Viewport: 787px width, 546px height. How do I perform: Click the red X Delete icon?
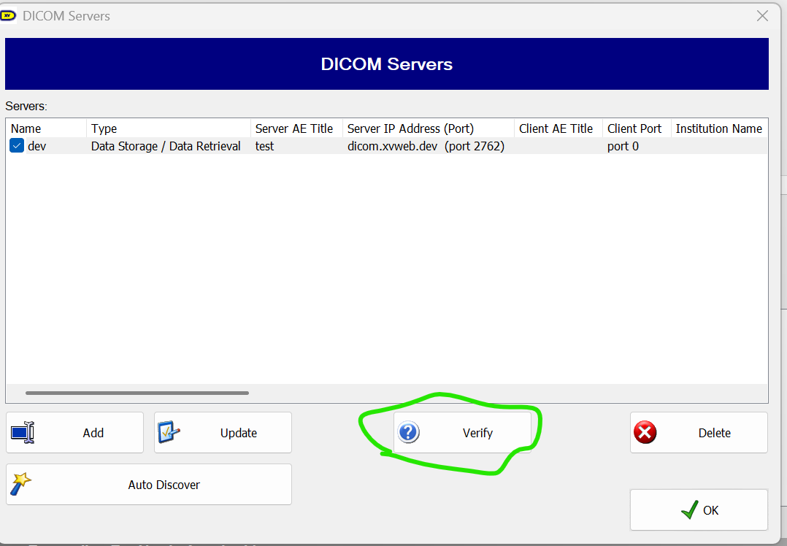coord(645,433)
